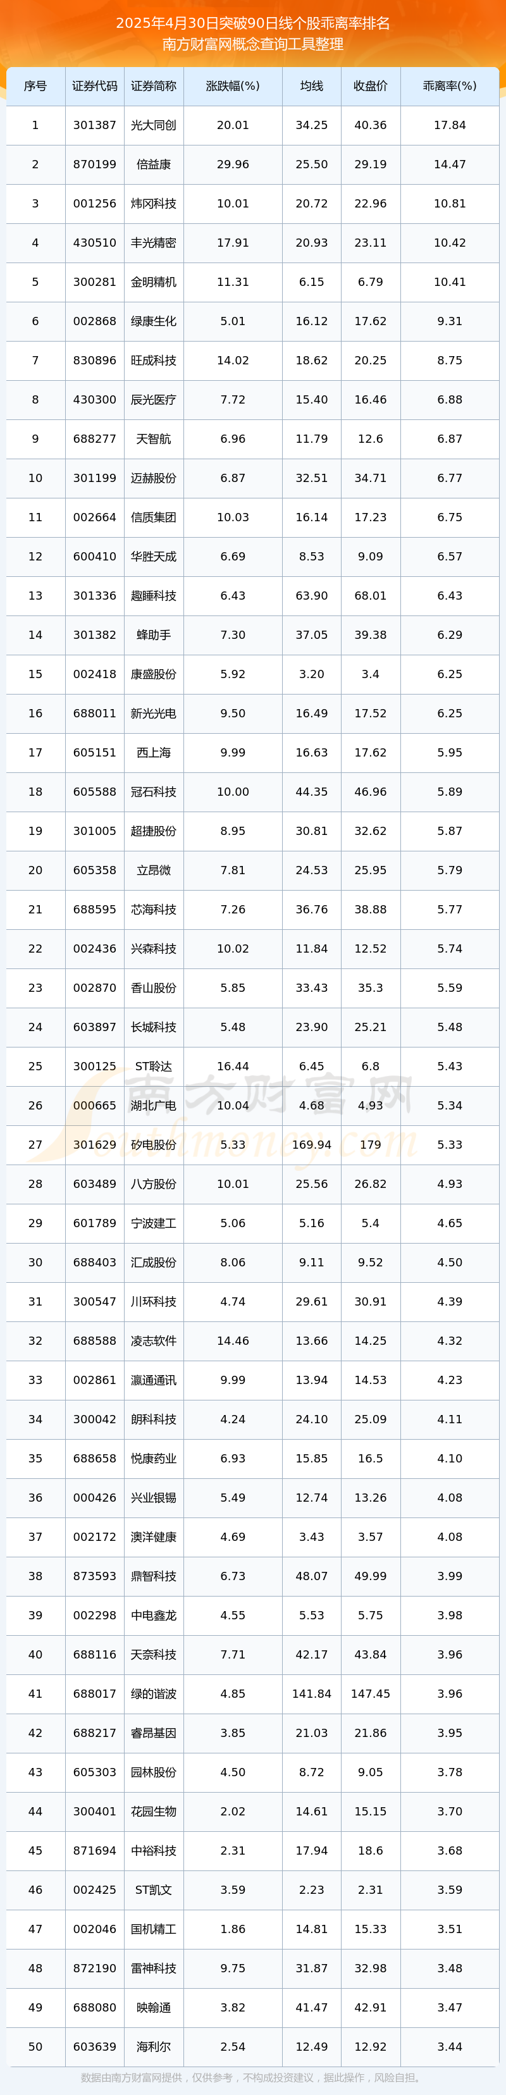Select the stock name 香山股份
The height and width of the screenshot is (2095, 506).
pos(154,987)
